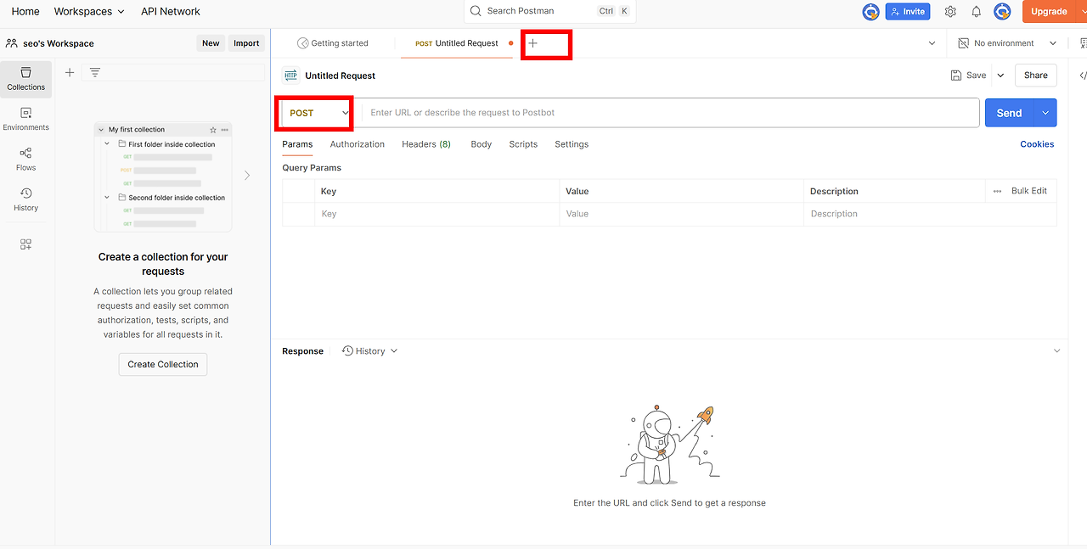The height and width of the screenshot is (549, 1087).
Task: Click the filter icon in collections search
Action: 95,73
